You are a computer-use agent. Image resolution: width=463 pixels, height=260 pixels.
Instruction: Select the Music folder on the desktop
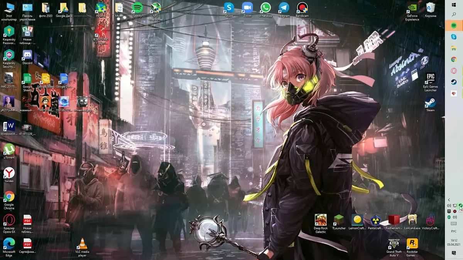(x=119, y=10)
